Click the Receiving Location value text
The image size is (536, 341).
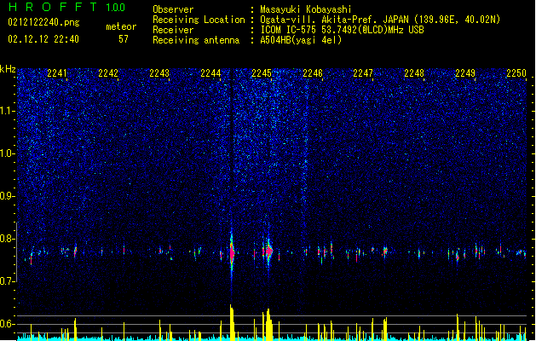[x=380, y=20]
